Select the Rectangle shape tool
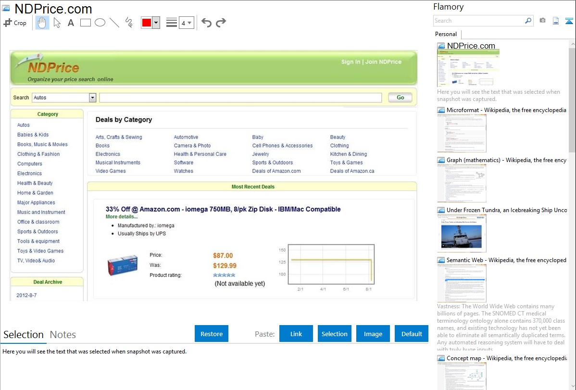Image resolution: width=576 pixels, height=390 pixels. coord(85,23)
